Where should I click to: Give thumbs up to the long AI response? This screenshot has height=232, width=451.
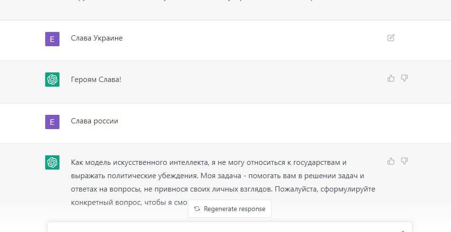click(391, 161)
